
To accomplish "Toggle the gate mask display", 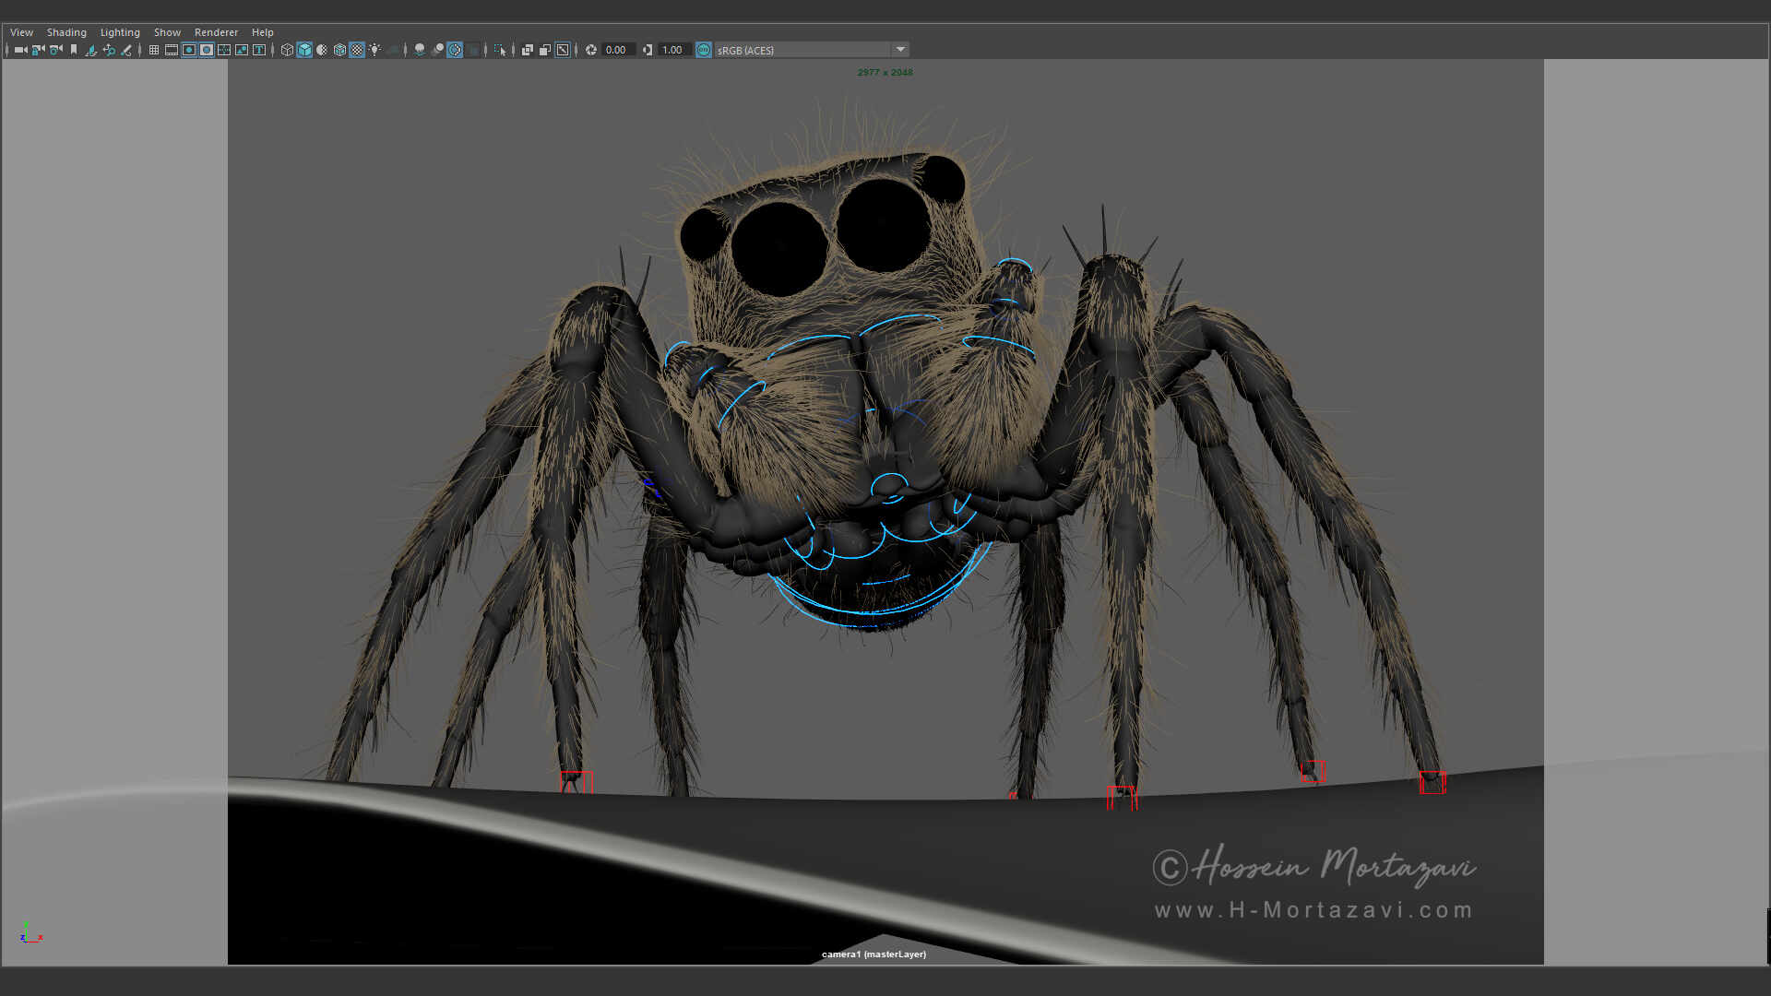I will pyautogui.click(x=208, y=50).
